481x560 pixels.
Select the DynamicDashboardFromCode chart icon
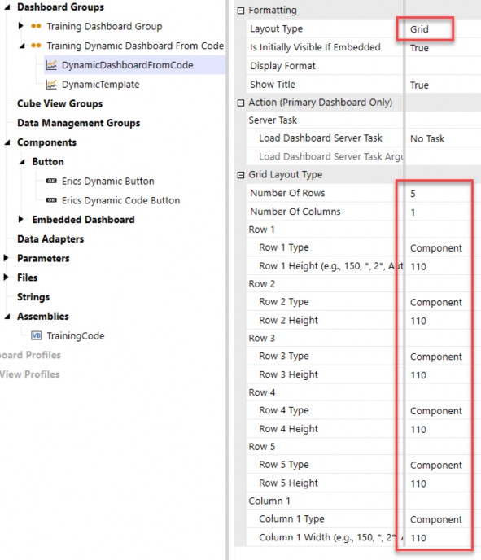click(51, 65)
